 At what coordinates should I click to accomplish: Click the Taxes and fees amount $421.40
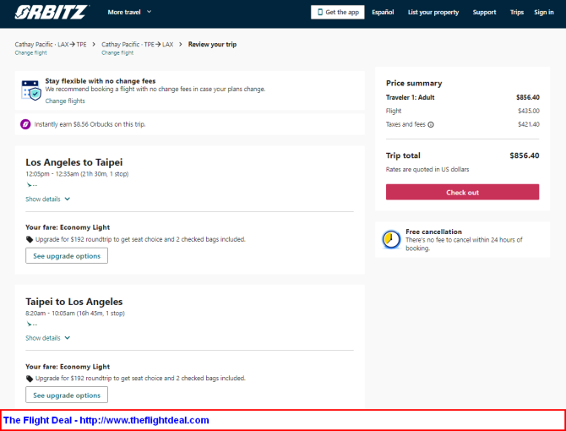click(x=529, y=124)
